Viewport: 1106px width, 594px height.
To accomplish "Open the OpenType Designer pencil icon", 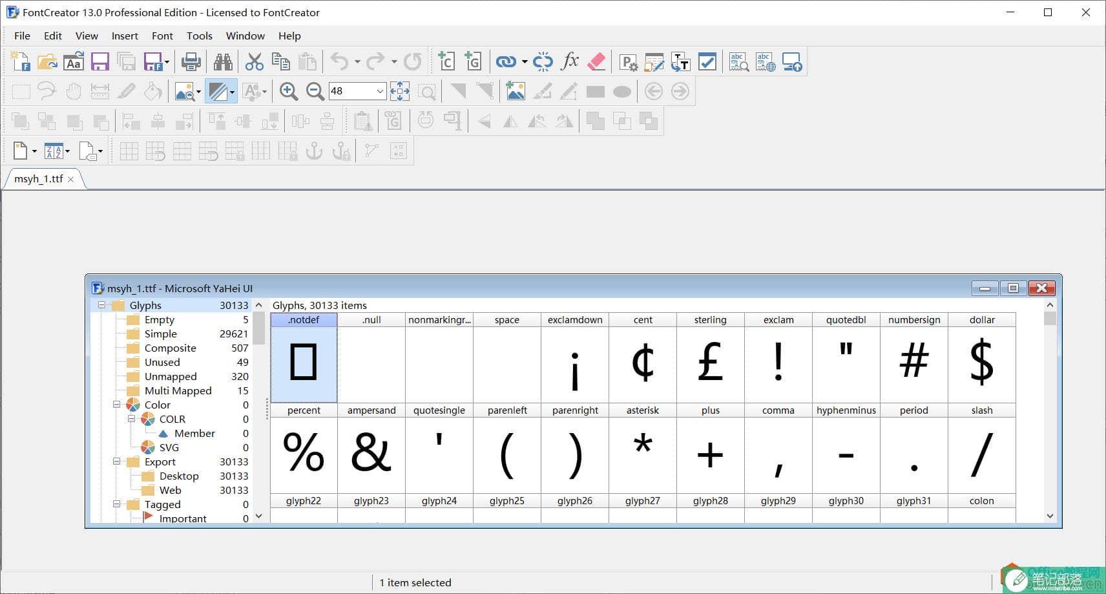I will [654, 62].
